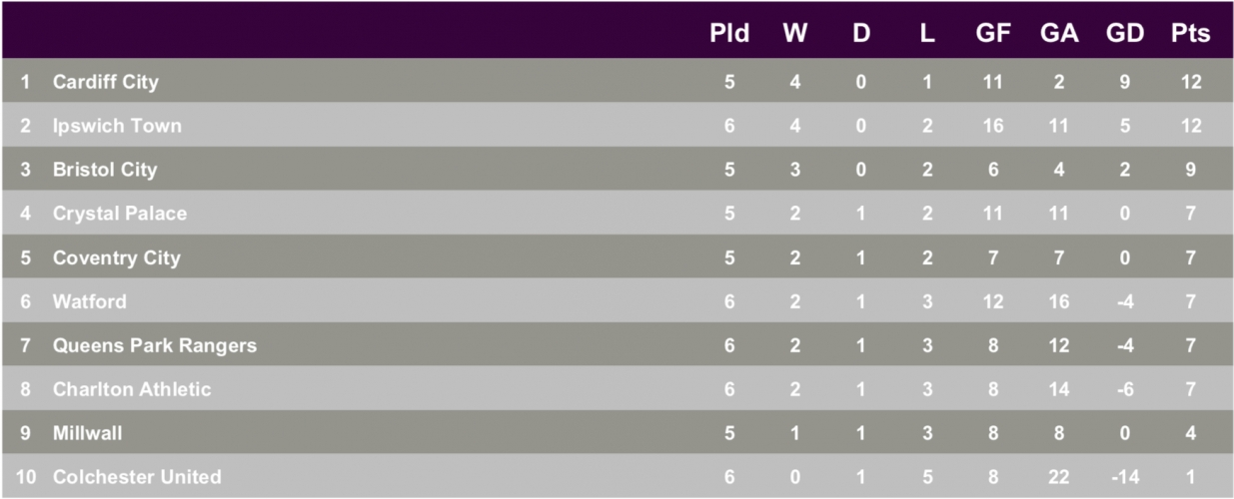1234x499 pixels.
Task: Click the GF column header
Action: 993,33
